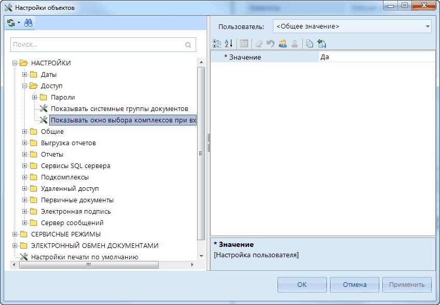This screenshot has height=305, width=440.
Task: Click the magnifier icon in search box
Action: coord(188,45)
